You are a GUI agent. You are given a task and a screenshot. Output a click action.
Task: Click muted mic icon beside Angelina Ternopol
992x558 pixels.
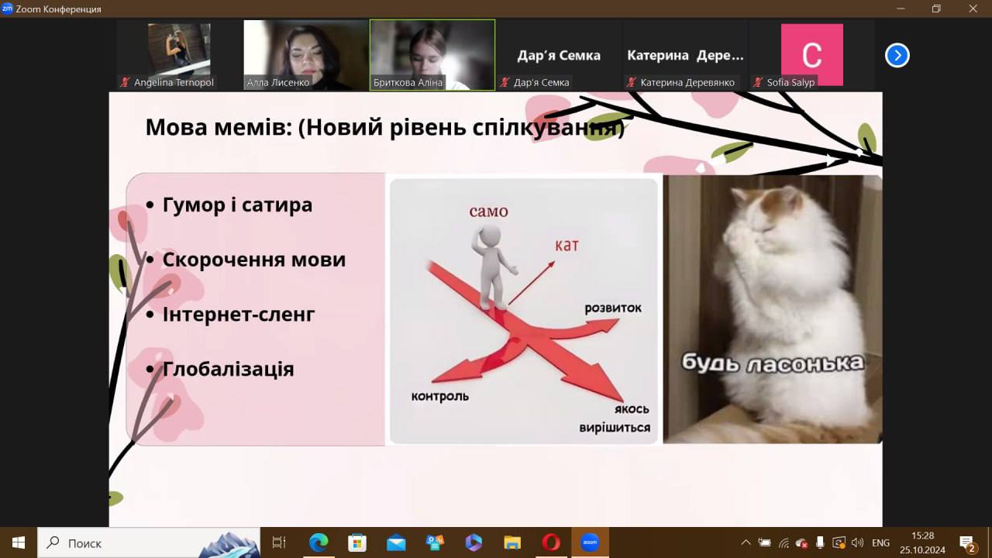pyautogui.click(x=125, y=82)
